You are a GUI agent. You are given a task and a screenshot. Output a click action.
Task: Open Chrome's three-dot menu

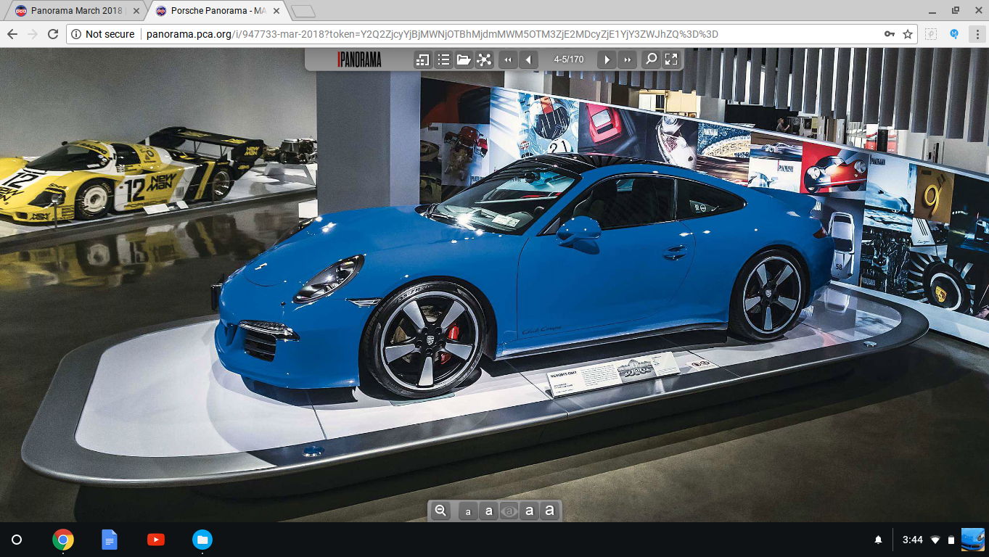(x=977, y=34)
